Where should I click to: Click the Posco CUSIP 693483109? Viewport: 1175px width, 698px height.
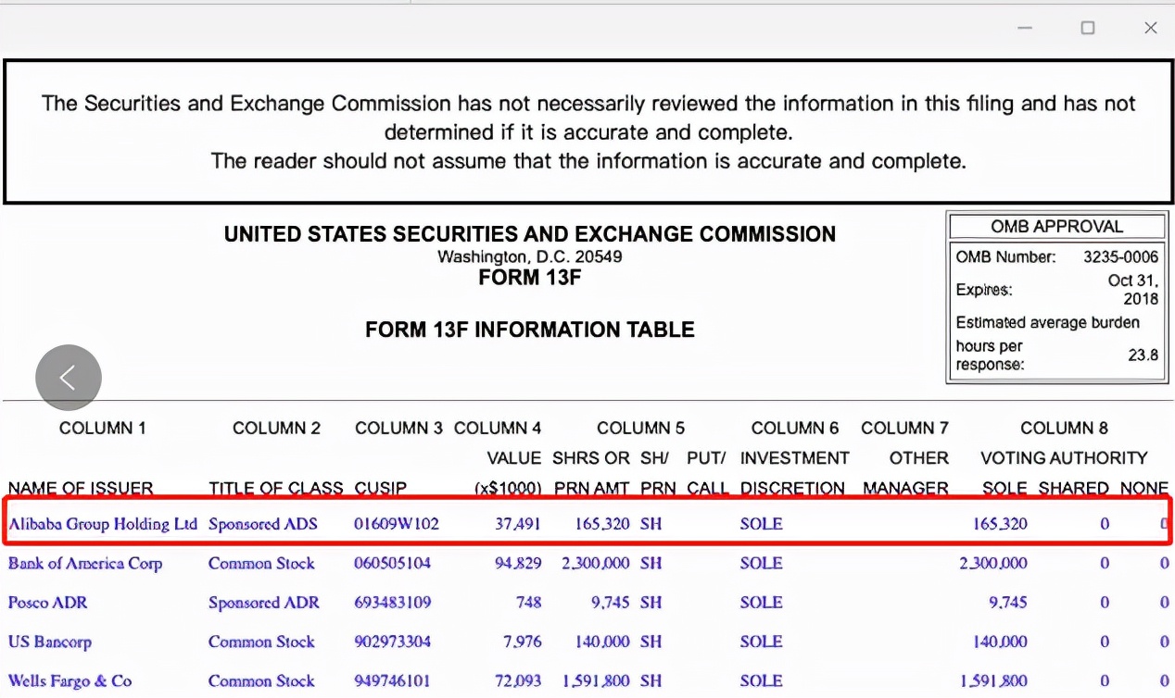point(393,603)
